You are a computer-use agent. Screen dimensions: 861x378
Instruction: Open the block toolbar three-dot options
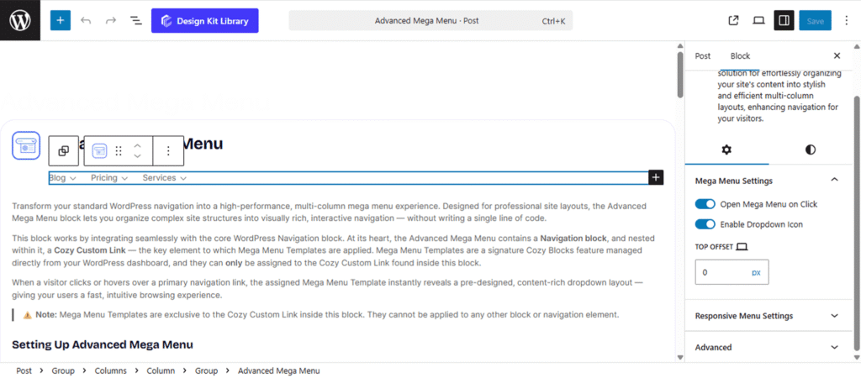pyautogui.click(x=168, y=151)
